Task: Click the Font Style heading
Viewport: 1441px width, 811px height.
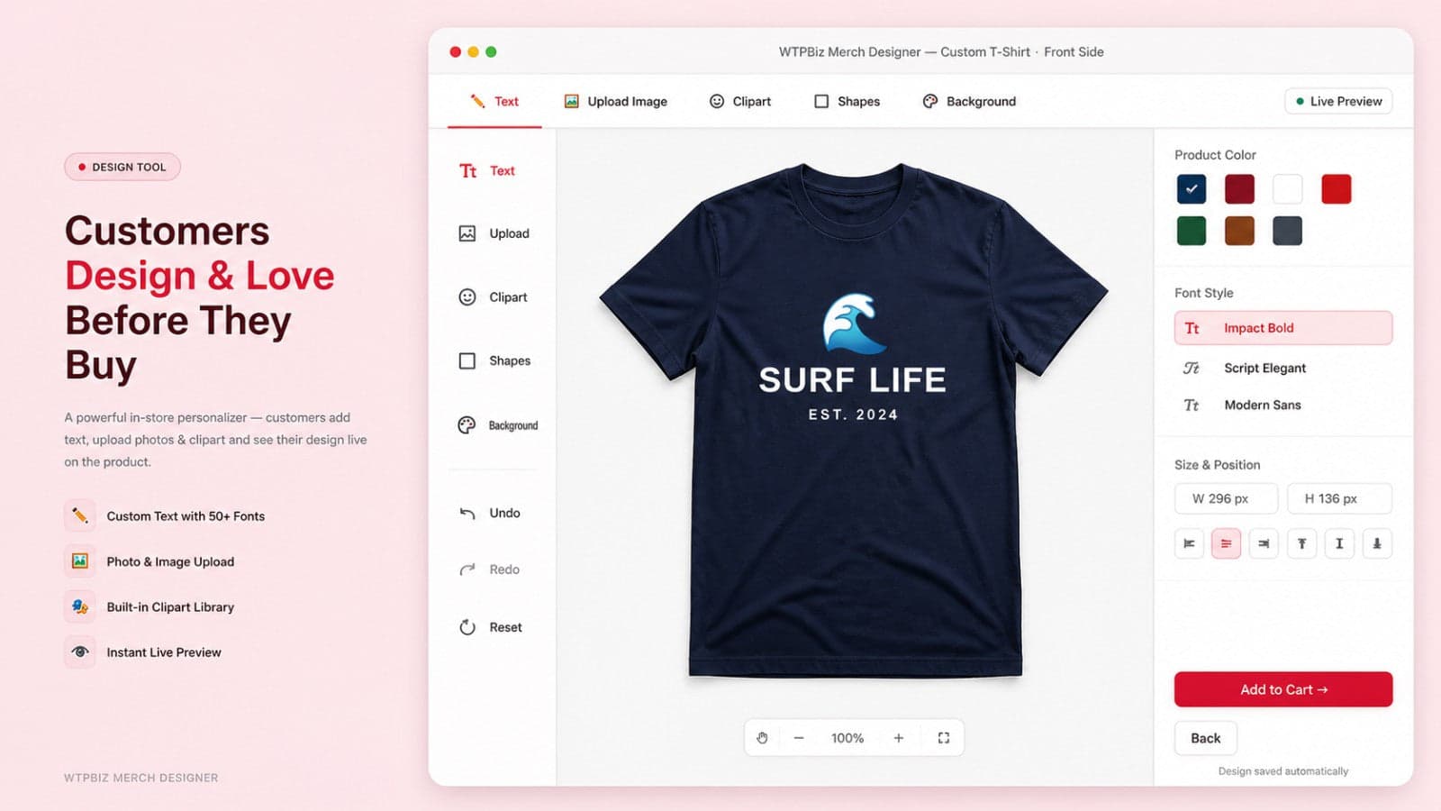Action: click(x=1203, y=293)
